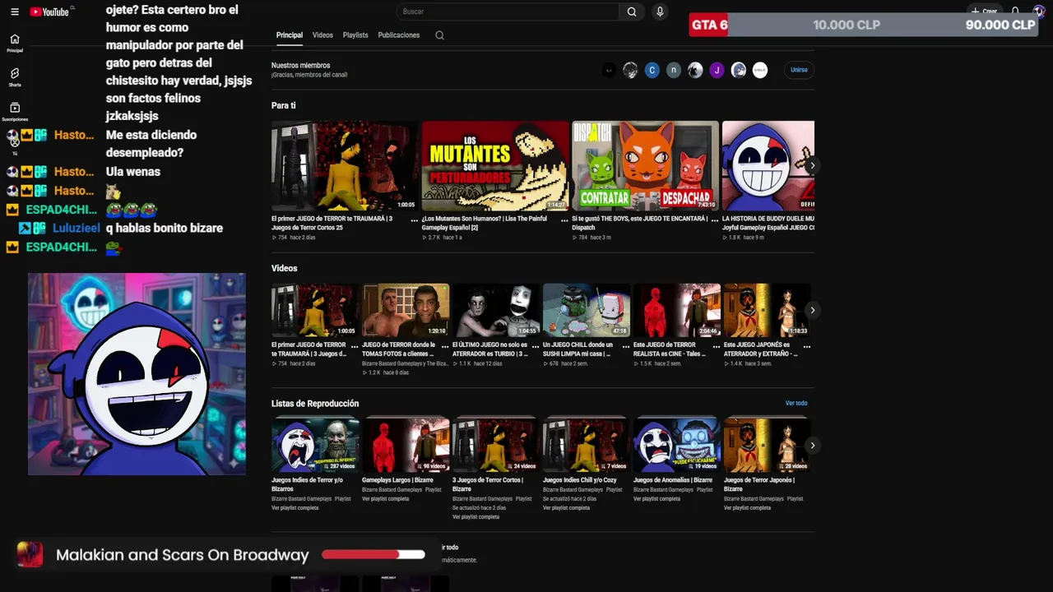Open options for 'Los Mutantes son Humanos' video

(565, 220)
